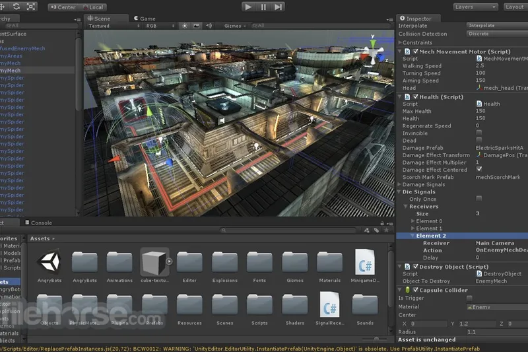Open the SignalRece... C# script asset
The width and height of the screenshot is (528, 352).
(x=329, y=308)
